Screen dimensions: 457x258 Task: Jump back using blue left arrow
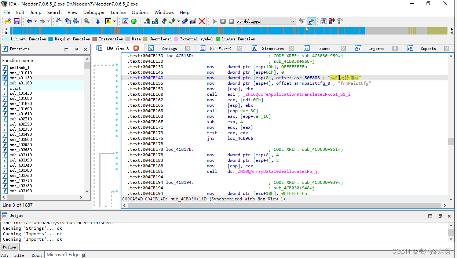tap(29, 21)
